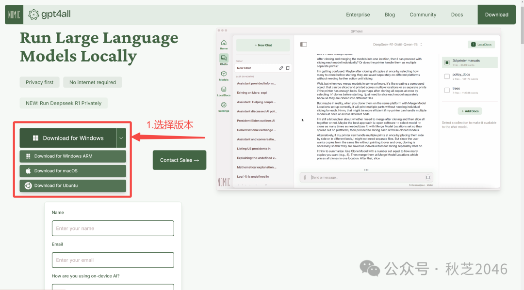Expand the download options chevron
Image resolution: width=524 pixels, height=290 pixels.
(121, 138)
